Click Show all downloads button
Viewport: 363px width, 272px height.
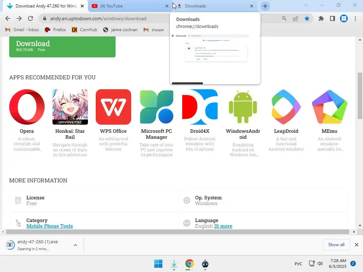tap(336, 245)
